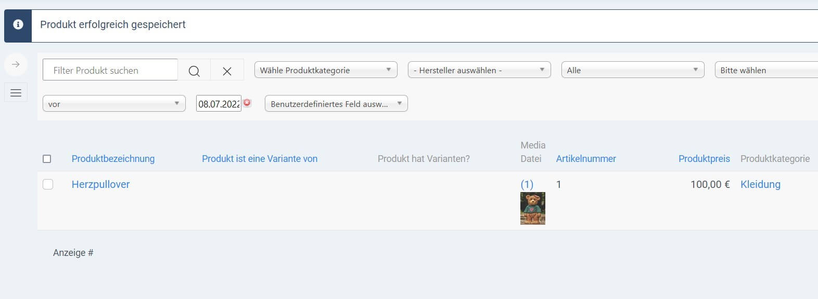Check the Herzpullover row checkbox
The image size is (818, 299).
coord(48,184)
